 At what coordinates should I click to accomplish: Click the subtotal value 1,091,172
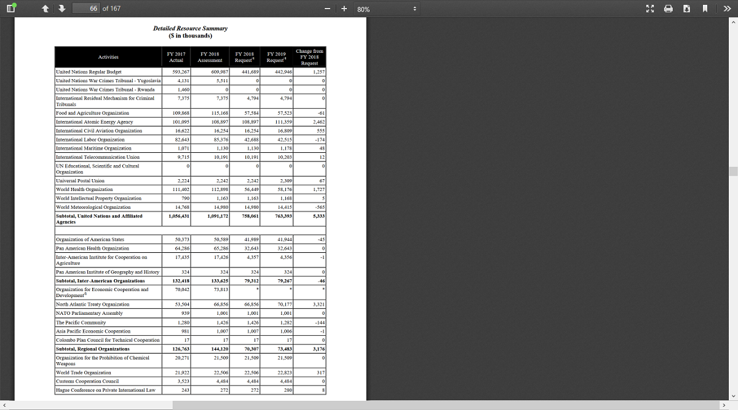click(218, 216)
